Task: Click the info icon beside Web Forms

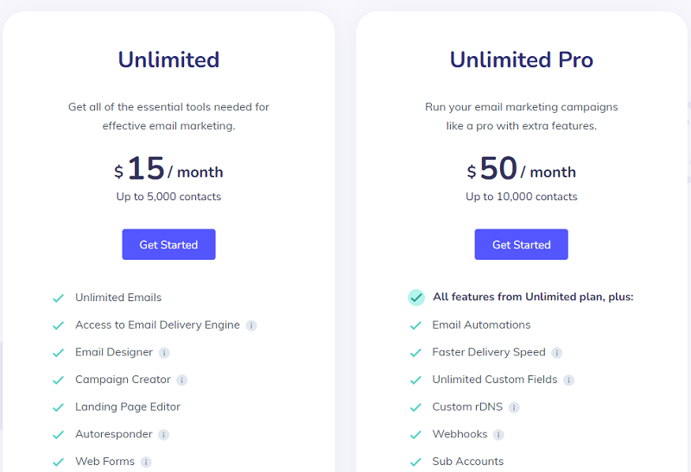Action: click(x=146, y=463)
